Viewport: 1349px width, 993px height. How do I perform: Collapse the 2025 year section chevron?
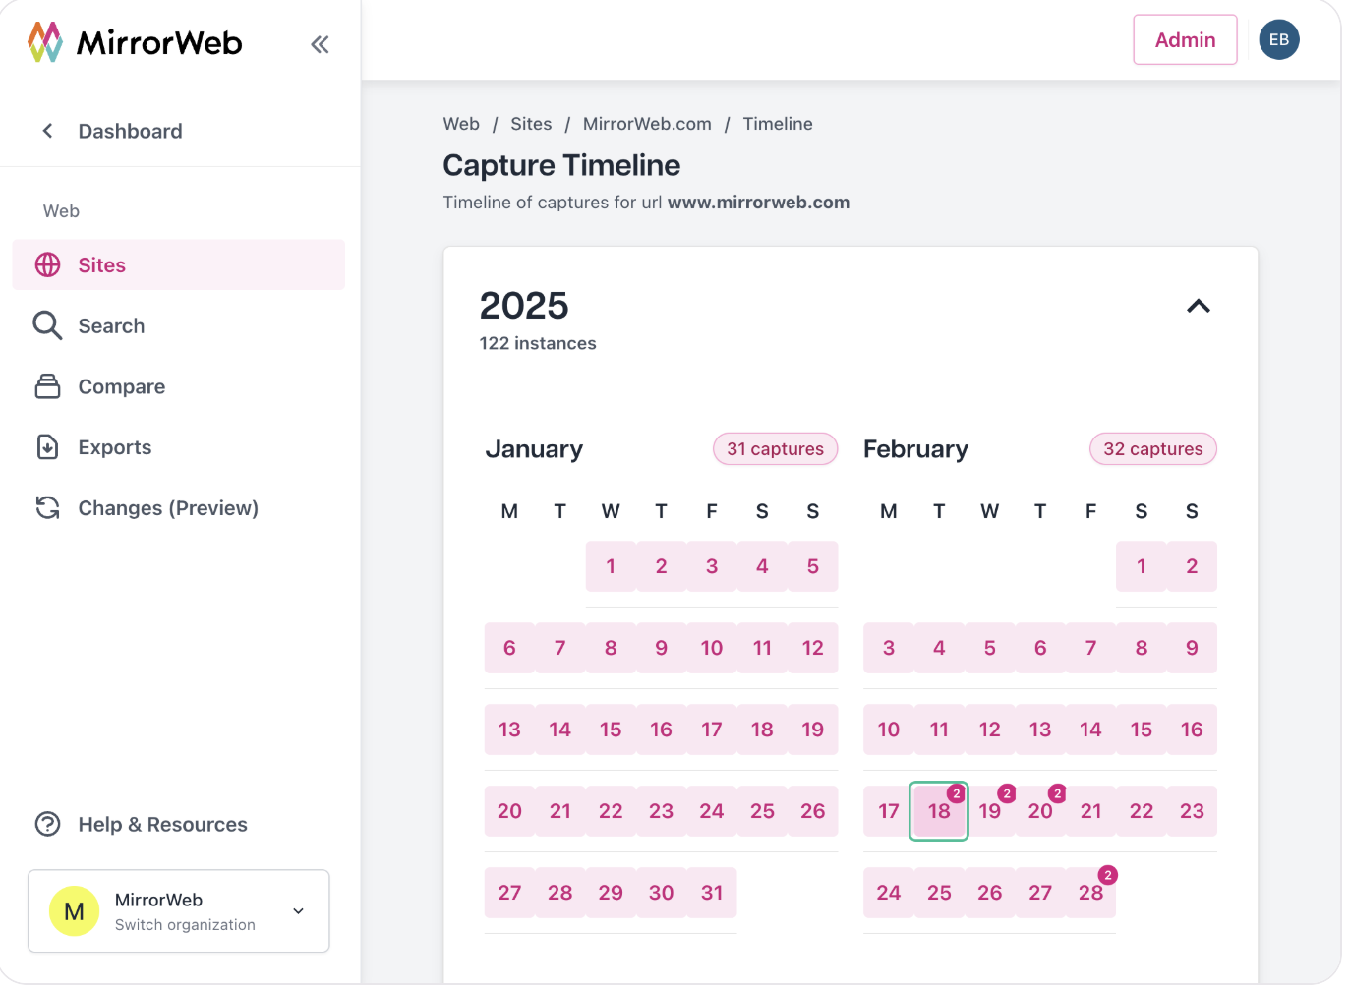[x=1199, y=306]
